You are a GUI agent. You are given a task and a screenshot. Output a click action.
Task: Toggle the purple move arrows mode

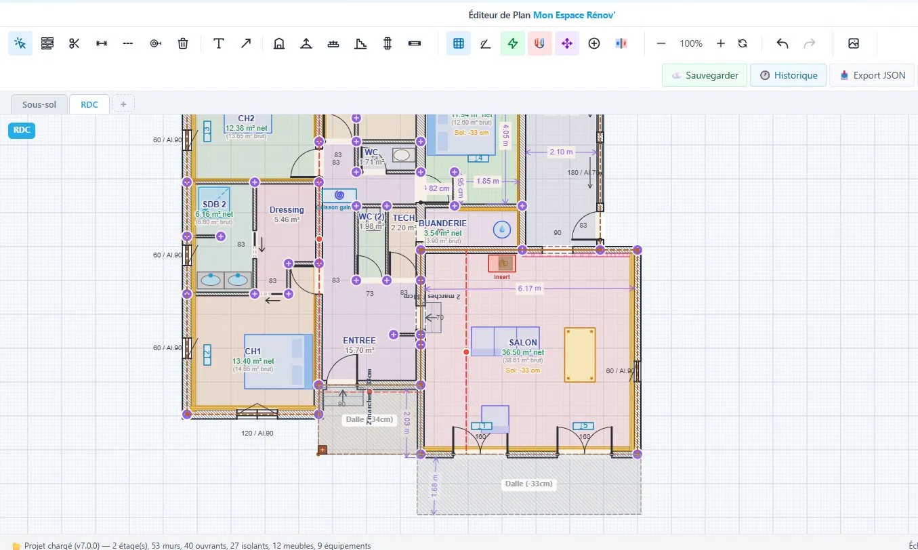(567, 43)
